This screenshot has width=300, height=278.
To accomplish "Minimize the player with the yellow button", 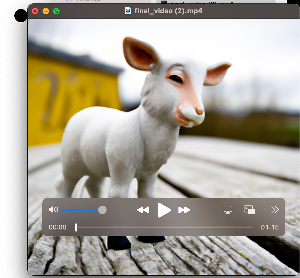I will pyautogui.click(x=45, y=11).
